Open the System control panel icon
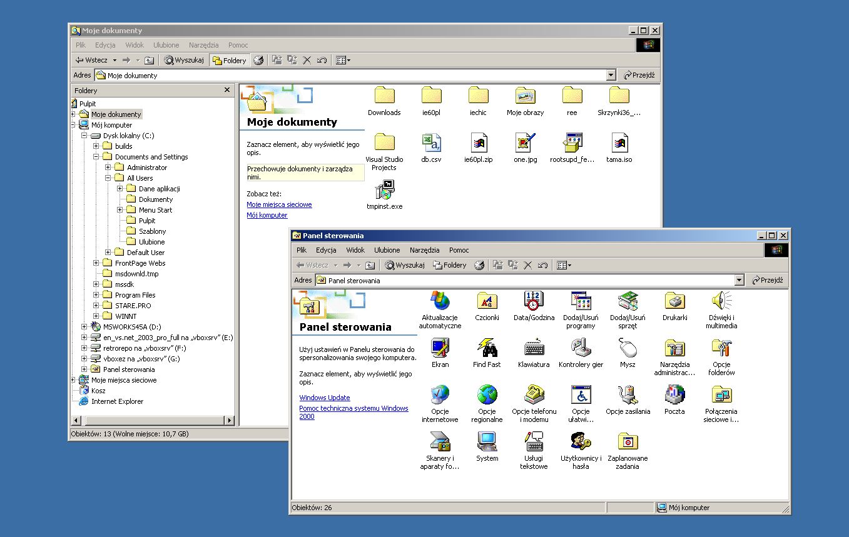The image size is (849, 537). [487, 442]
